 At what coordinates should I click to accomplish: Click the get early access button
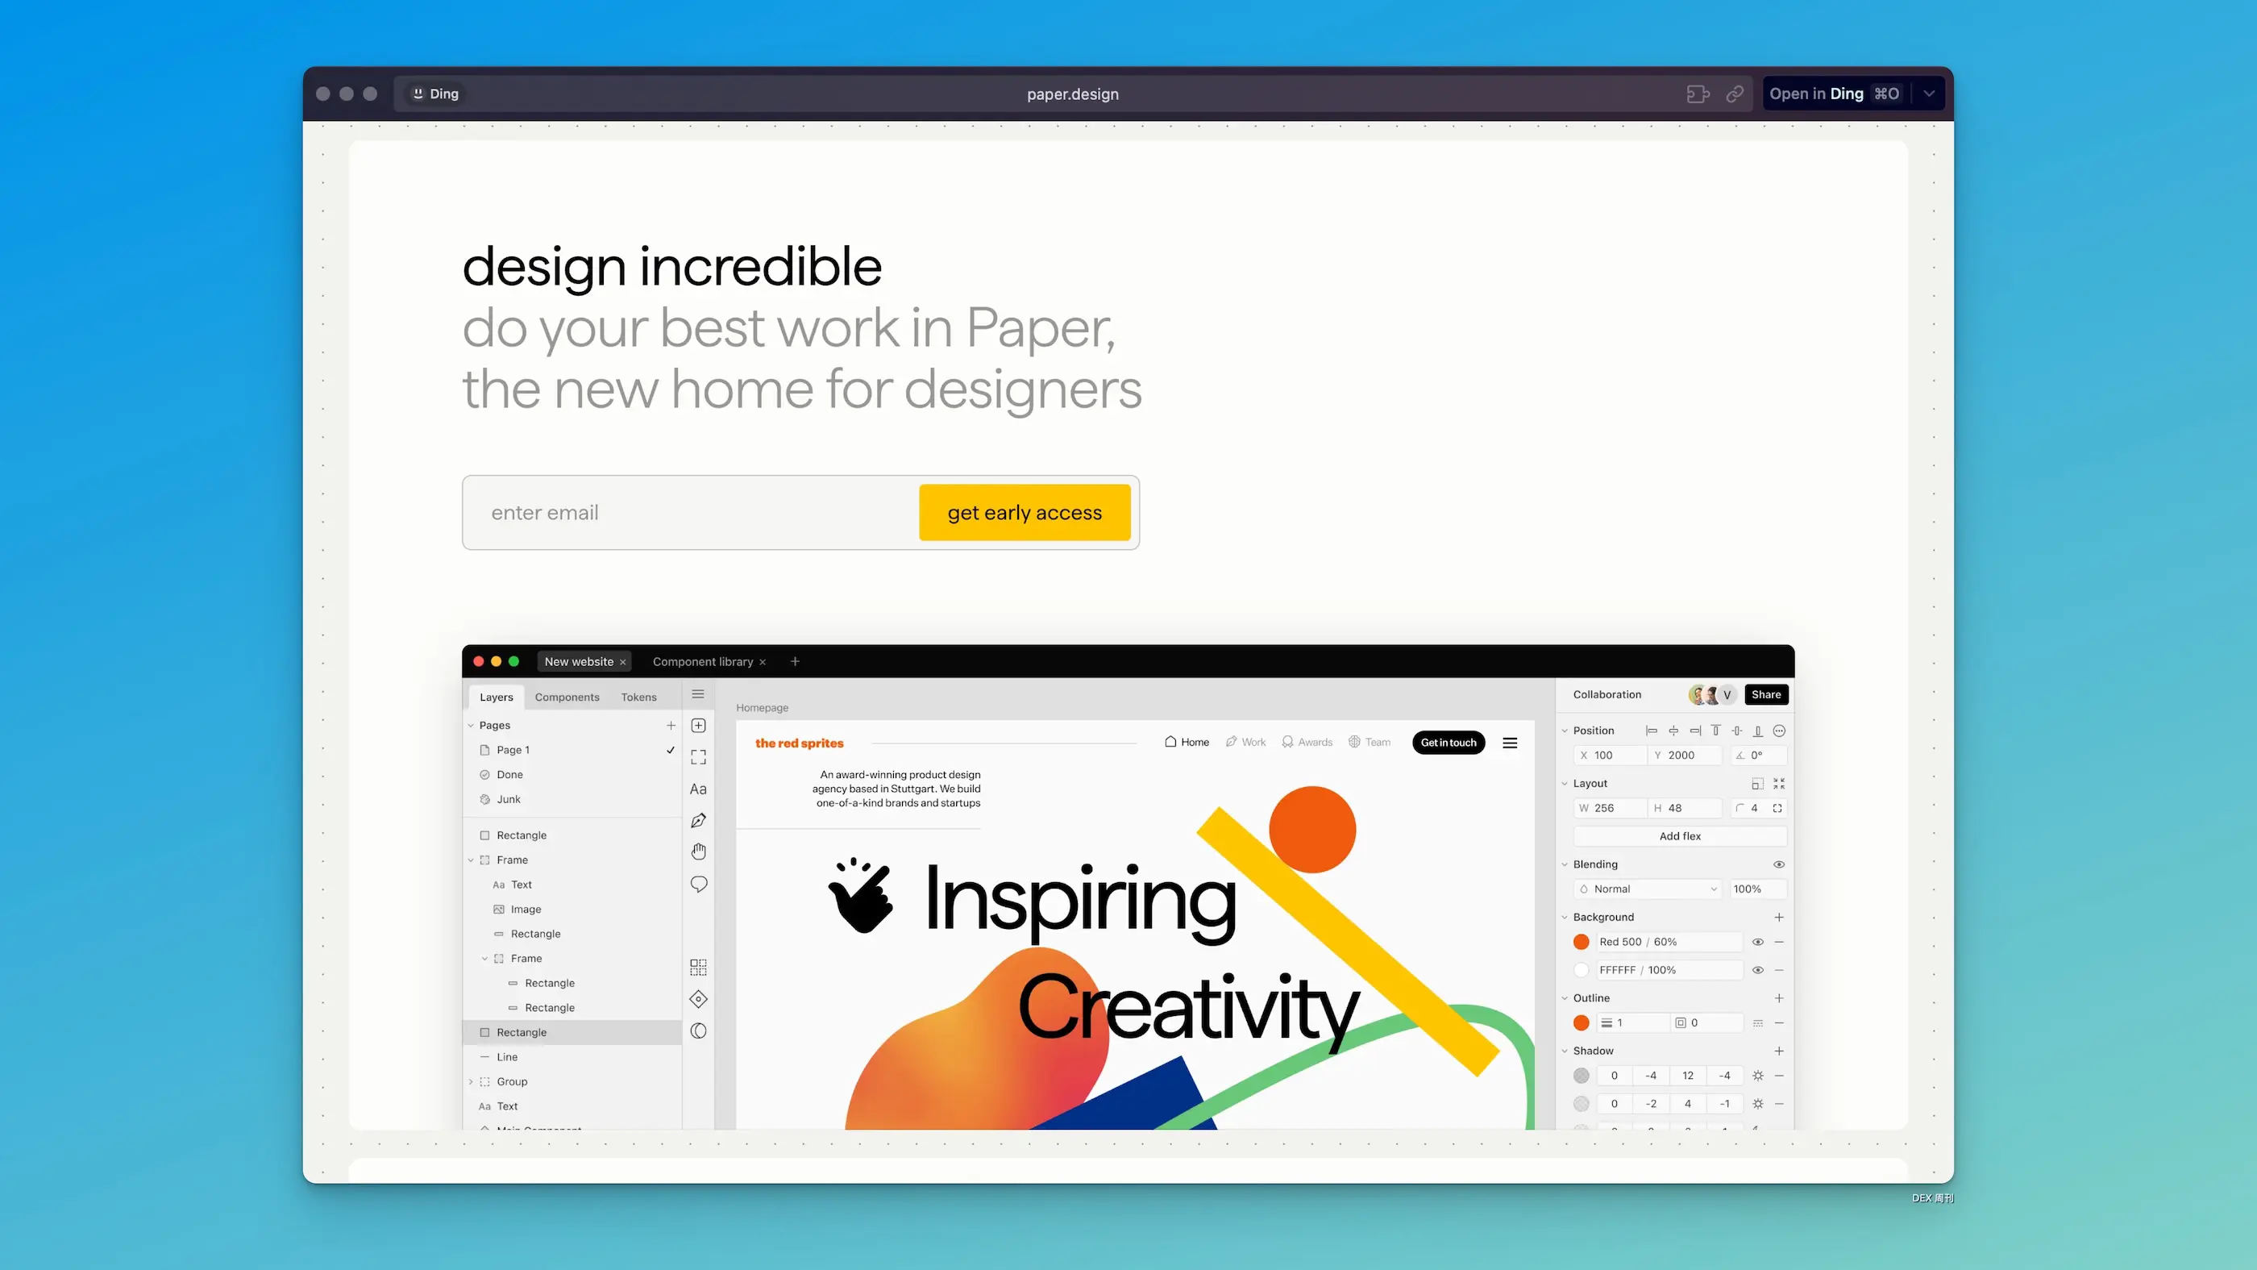coord(1023,512)
